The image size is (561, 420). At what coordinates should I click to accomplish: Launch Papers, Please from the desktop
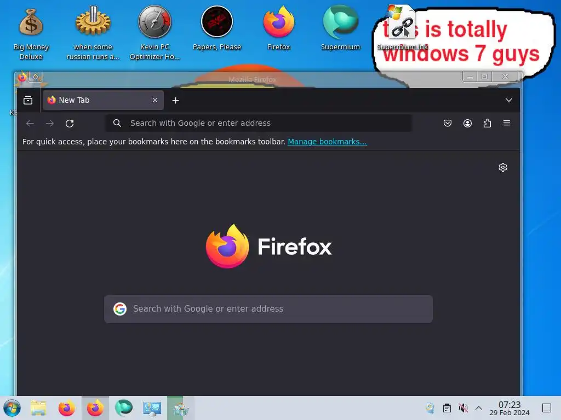click(x=217, y=28)
